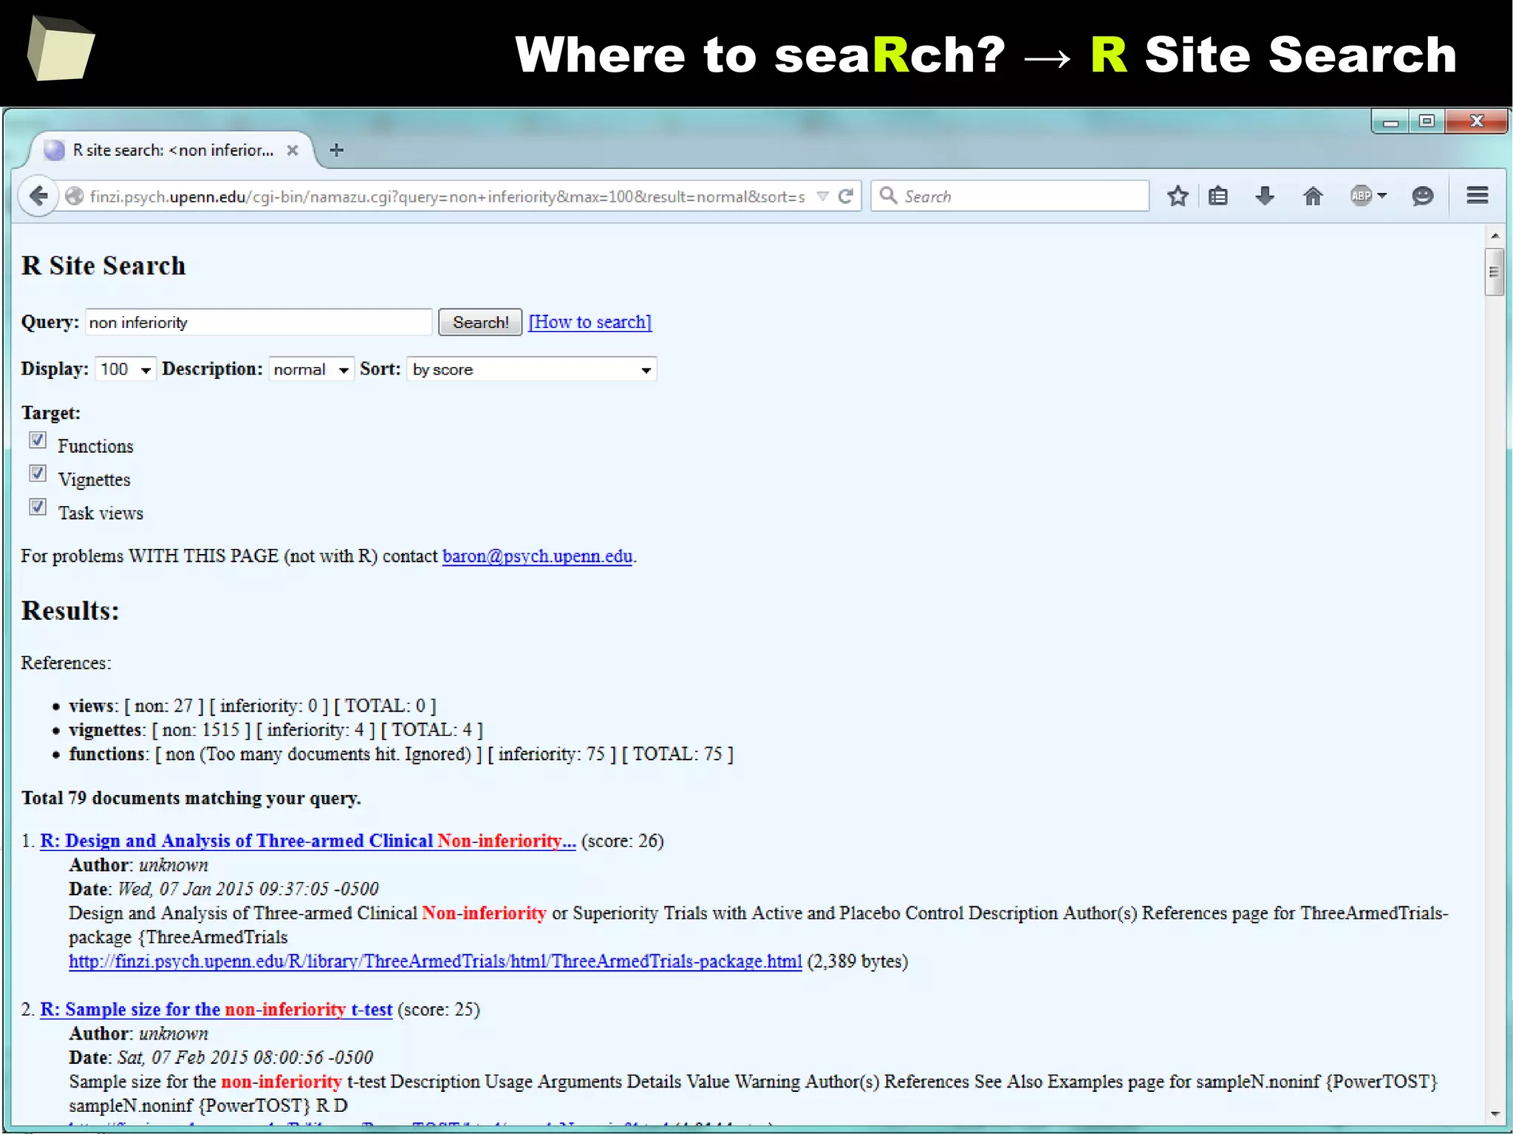Click 'functions: [ non (Too many documents hit' line
1513x1134 pixels.
pyautogui.click(x=401, y=754)
